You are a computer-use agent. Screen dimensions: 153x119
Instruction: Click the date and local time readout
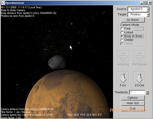[21, 7]
